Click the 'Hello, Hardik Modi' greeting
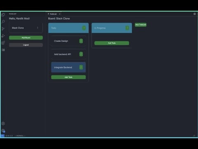The image size is (198, 149). pos(19,19)
